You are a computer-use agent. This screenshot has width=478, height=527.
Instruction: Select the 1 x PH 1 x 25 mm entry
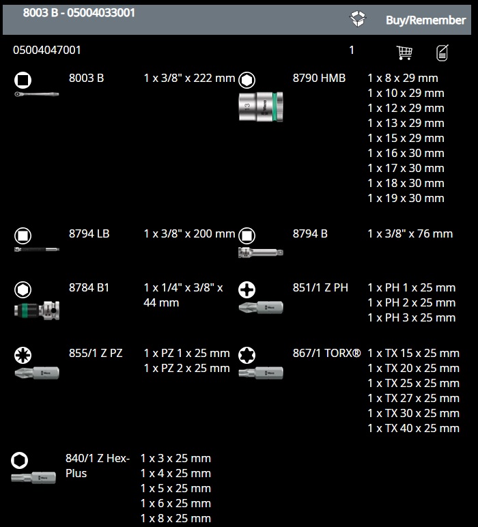point(412,287)
